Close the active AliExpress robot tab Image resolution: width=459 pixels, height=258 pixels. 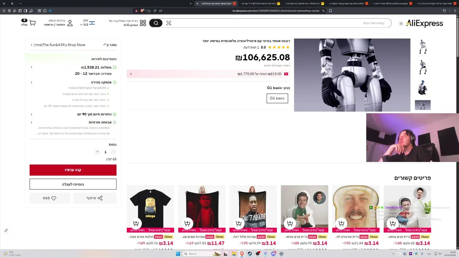(197, 4)
